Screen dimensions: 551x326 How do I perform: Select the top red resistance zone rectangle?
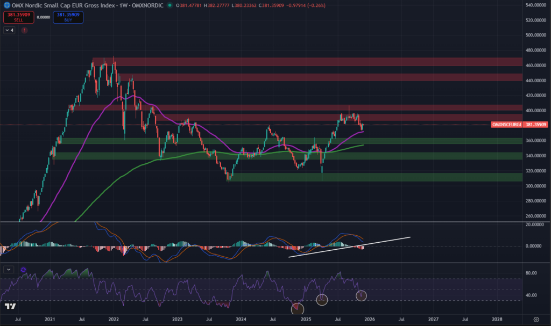(x=307, y=62)
